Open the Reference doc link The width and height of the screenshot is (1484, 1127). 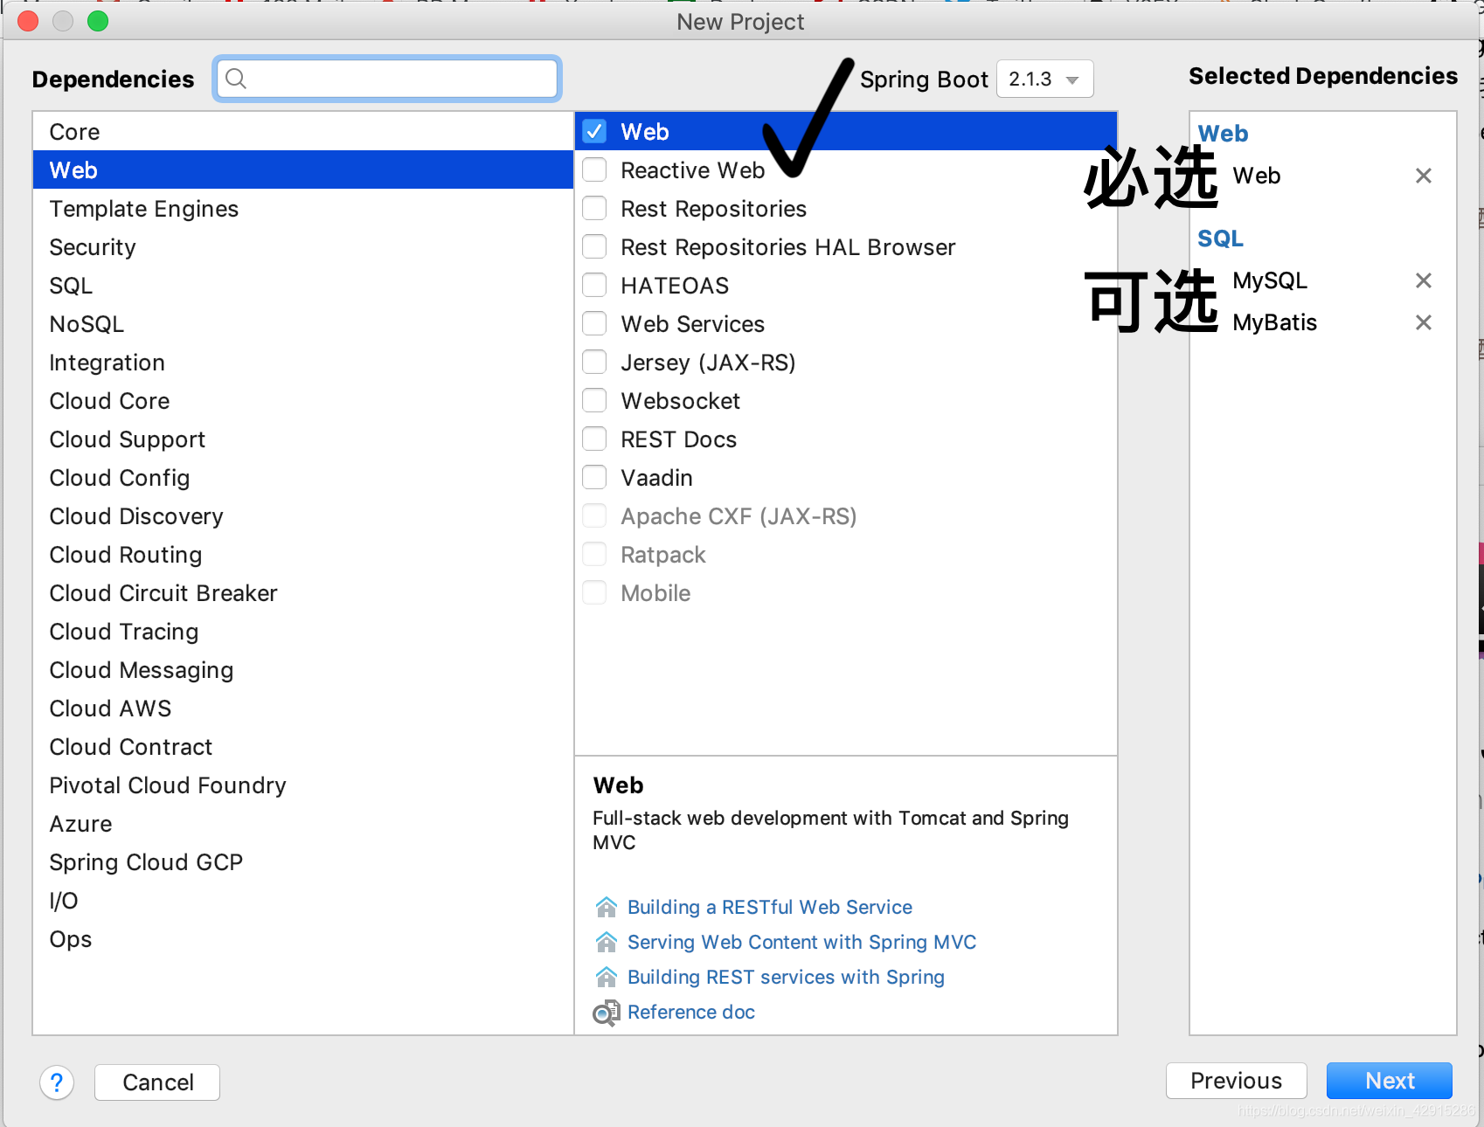point(691,1012)
